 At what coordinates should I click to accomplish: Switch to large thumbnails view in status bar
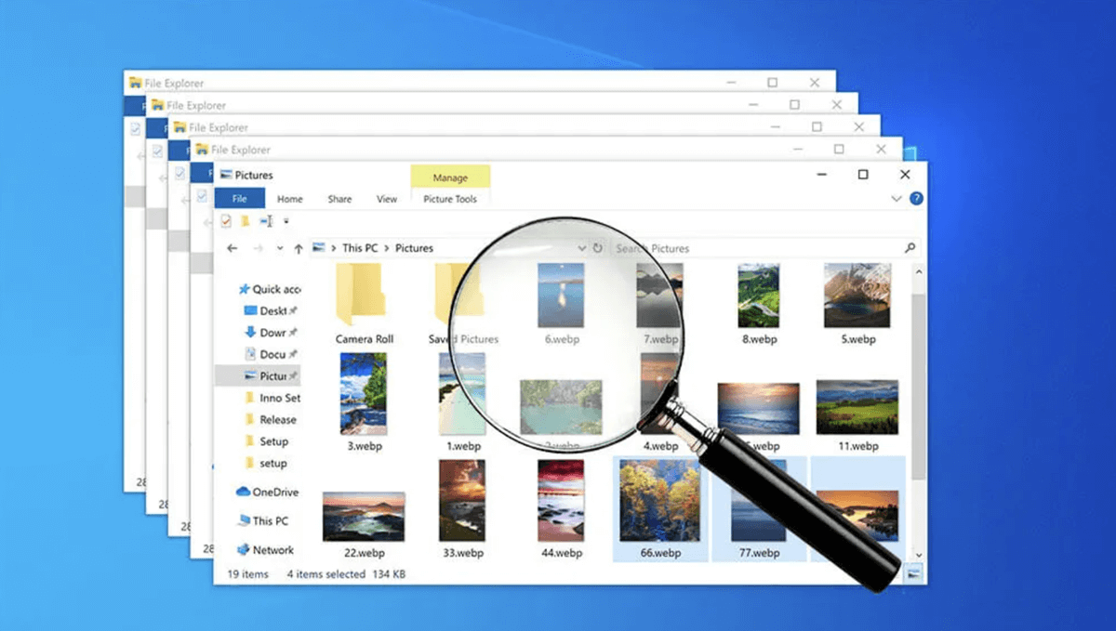click(x=913, y=574)
